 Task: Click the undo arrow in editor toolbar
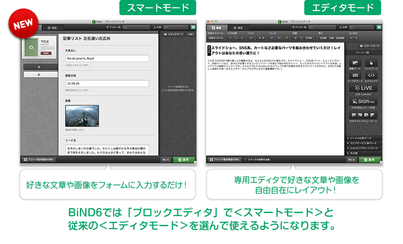pyautogui.click(x=351, y=38)
